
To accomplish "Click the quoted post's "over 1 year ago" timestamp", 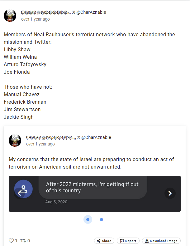I will point(40,144).
